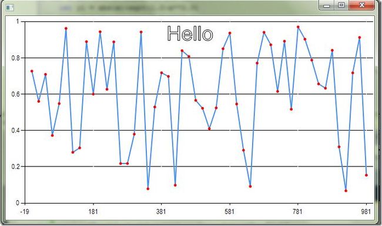Click the x-axis label '-19'

click(24, 211)
